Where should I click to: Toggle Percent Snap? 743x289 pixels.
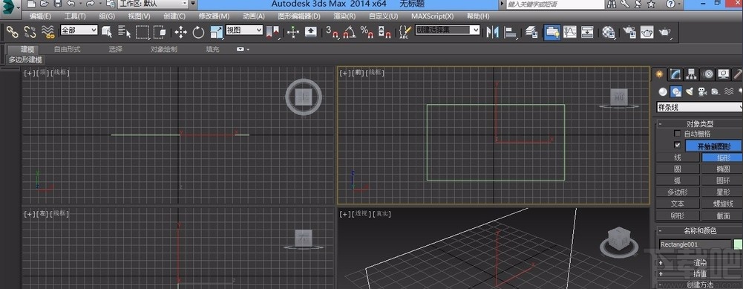tap(367, 32)
